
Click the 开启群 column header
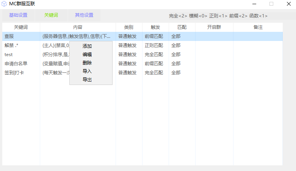tap(214, 27)
